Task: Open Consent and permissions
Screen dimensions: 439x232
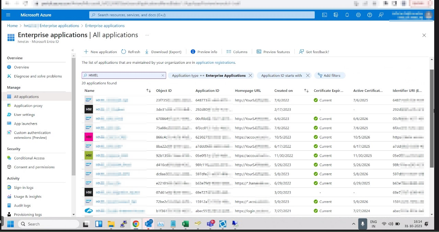Action: point(34,167)
